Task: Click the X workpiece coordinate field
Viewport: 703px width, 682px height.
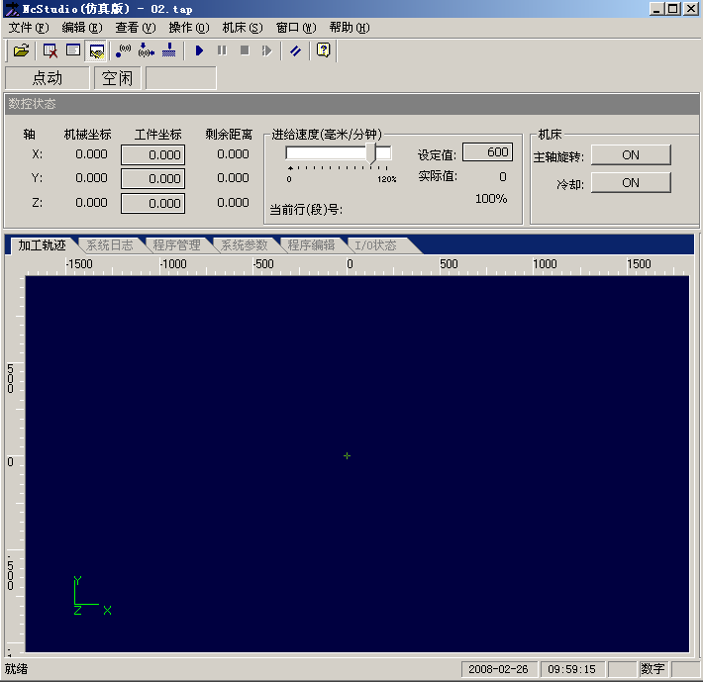Action: (152, 154)
